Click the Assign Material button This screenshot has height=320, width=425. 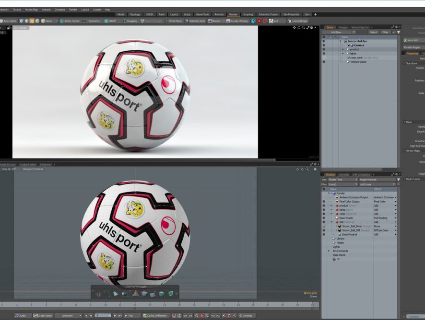click(376, 180)
